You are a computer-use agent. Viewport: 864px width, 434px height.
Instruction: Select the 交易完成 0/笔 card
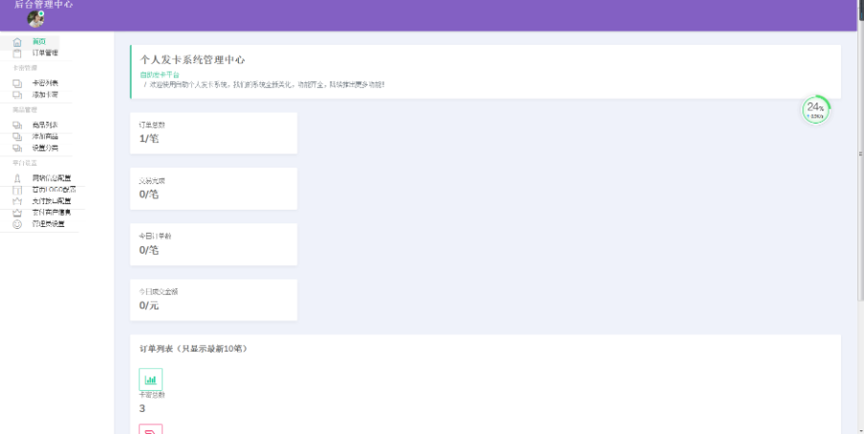pyautogui.click(x=213, y=189)
